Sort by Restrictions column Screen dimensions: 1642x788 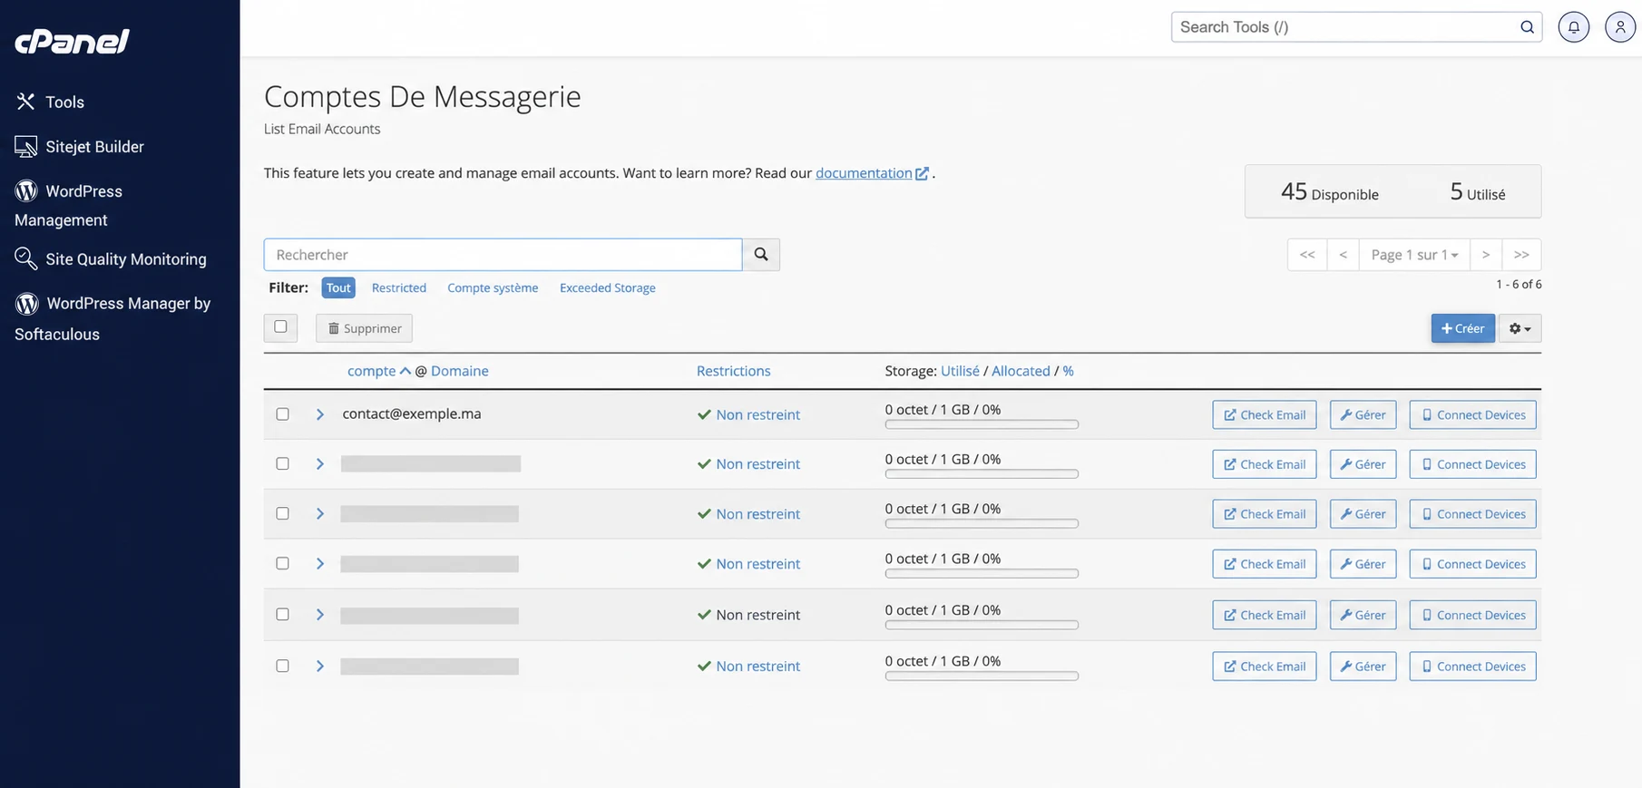[x=733, y=371]
